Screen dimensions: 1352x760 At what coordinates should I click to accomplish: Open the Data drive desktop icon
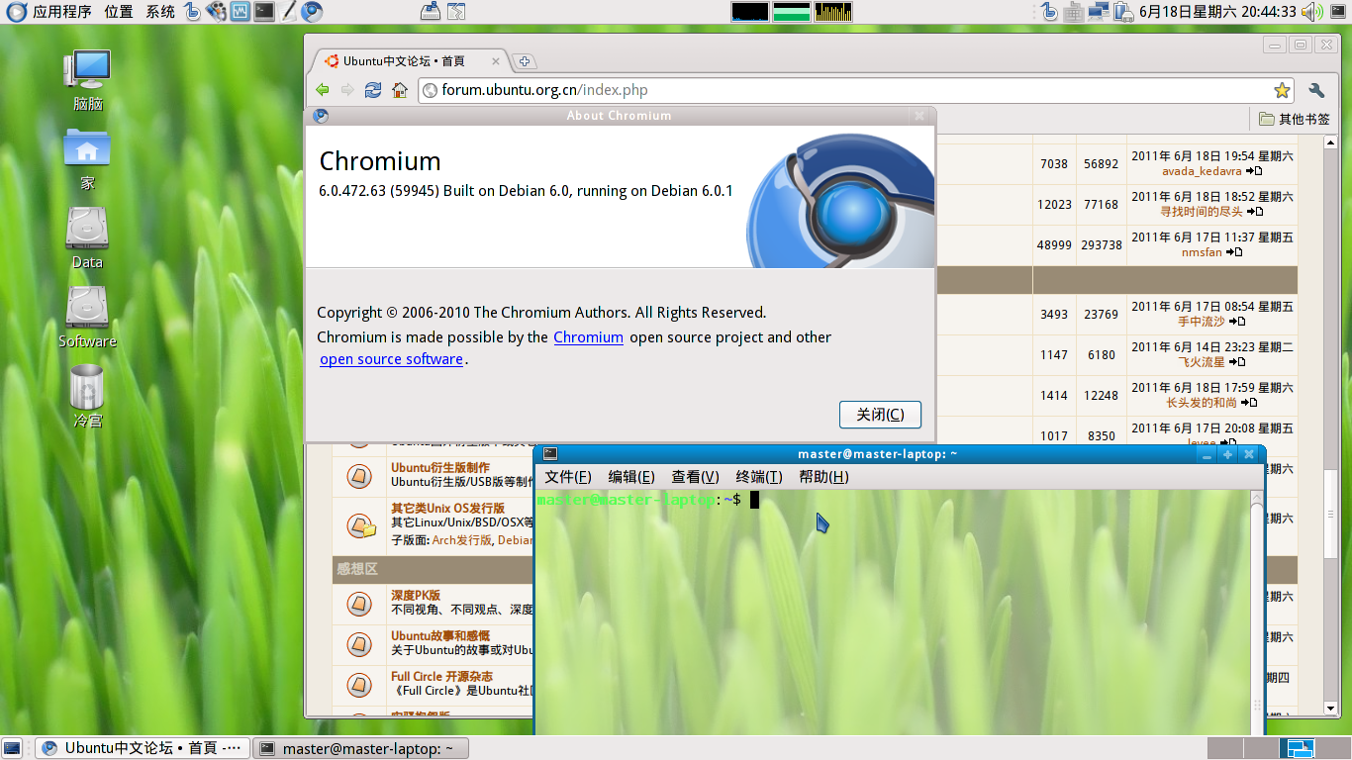87,238
